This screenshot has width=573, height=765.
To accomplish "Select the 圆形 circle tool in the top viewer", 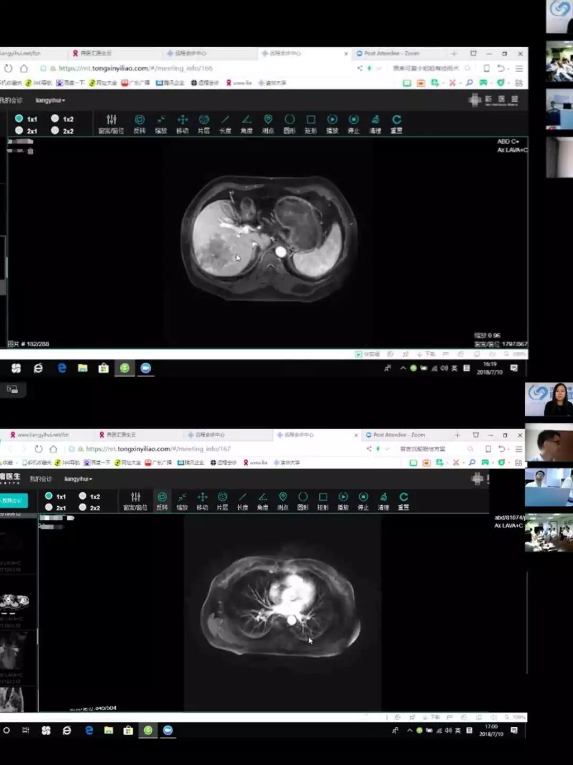I will [289, 124].
